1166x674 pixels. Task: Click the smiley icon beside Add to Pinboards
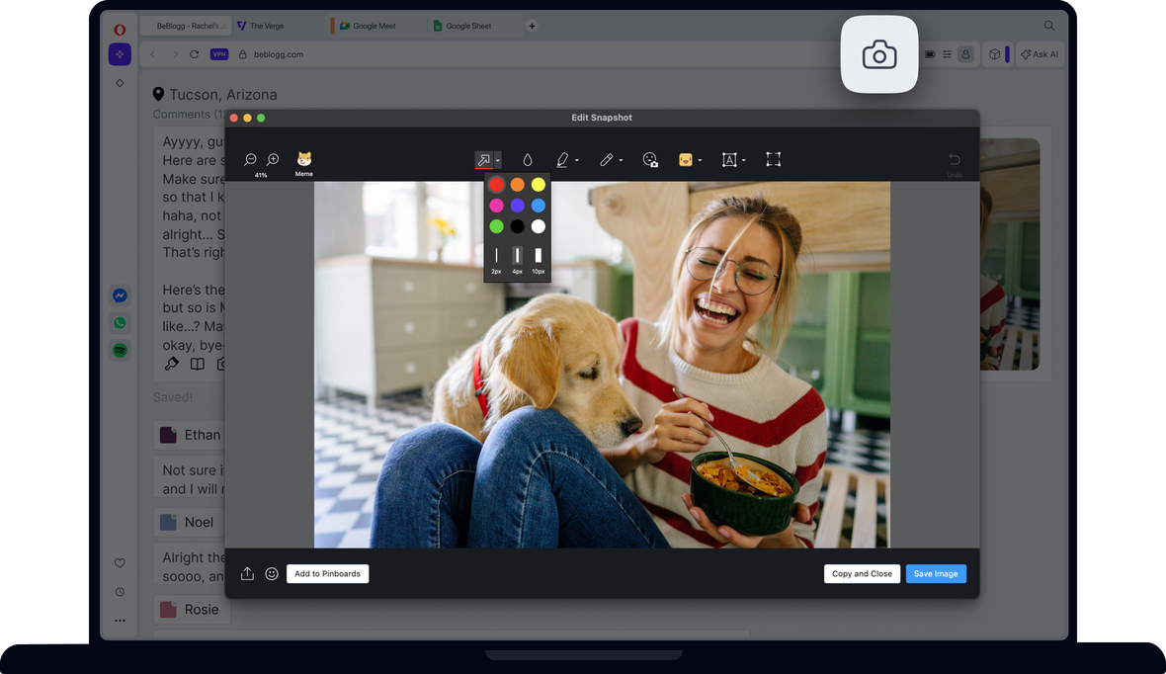272,573
